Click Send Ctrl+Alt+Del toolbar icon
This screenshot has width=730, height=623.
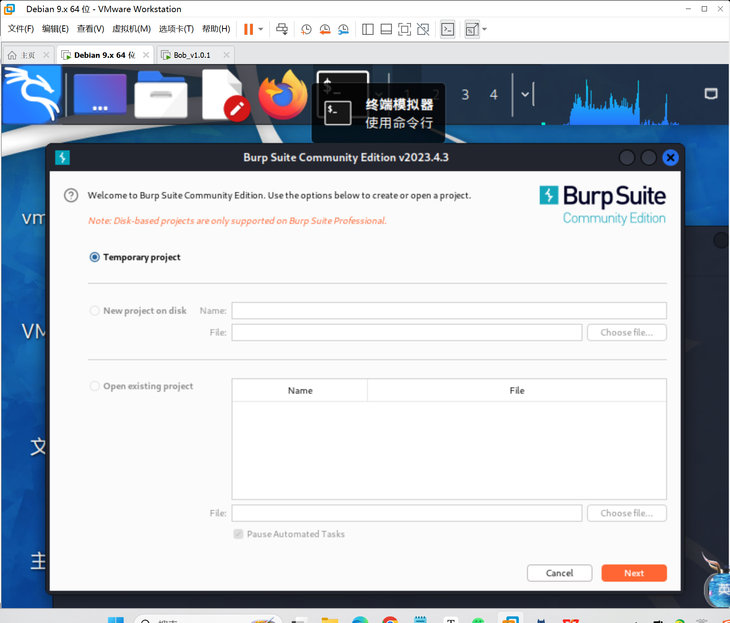point(282,29)
